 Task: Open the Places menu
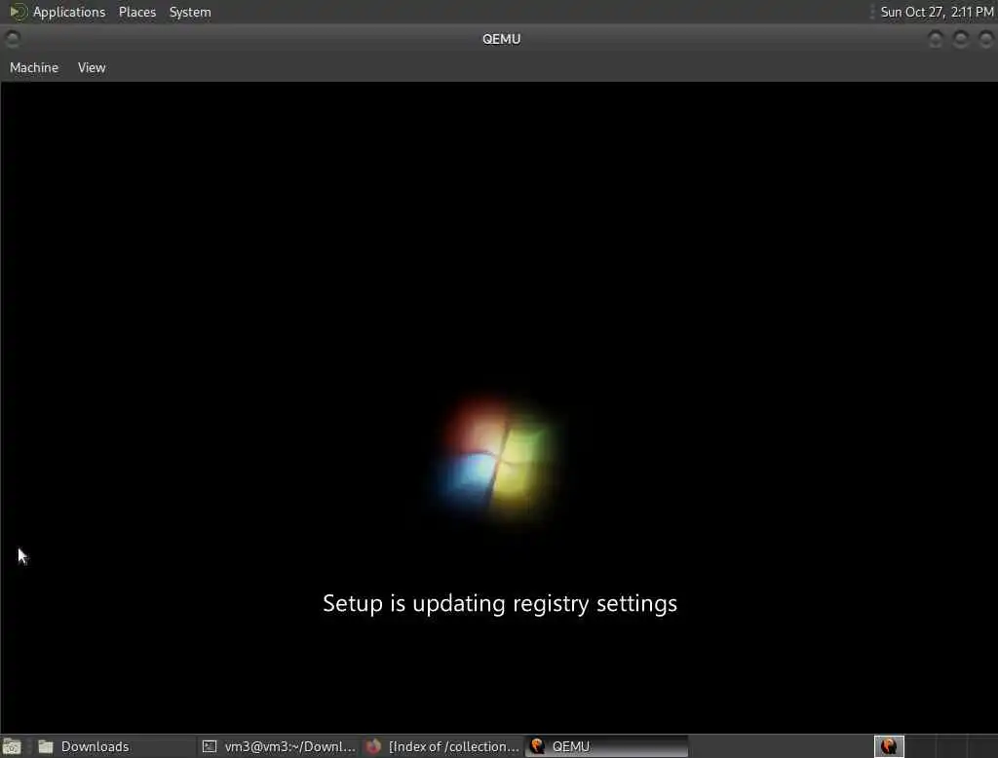(136, 12)
